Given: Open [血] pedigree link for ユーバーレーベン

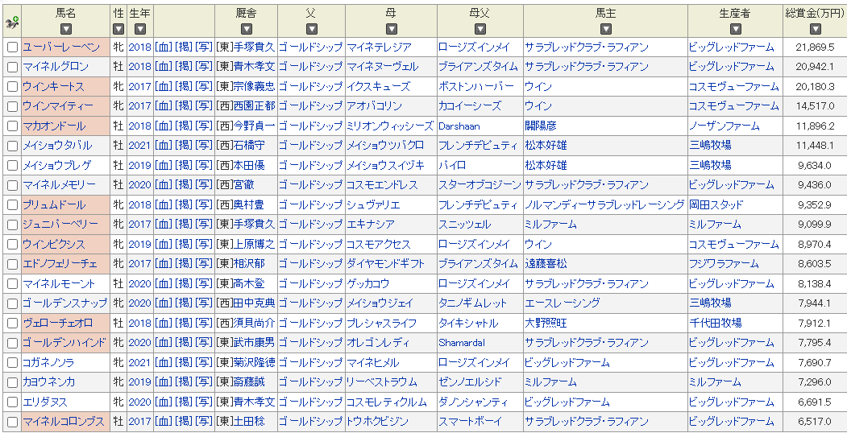Looking at the screenshot, I should [x=163, y=47].
